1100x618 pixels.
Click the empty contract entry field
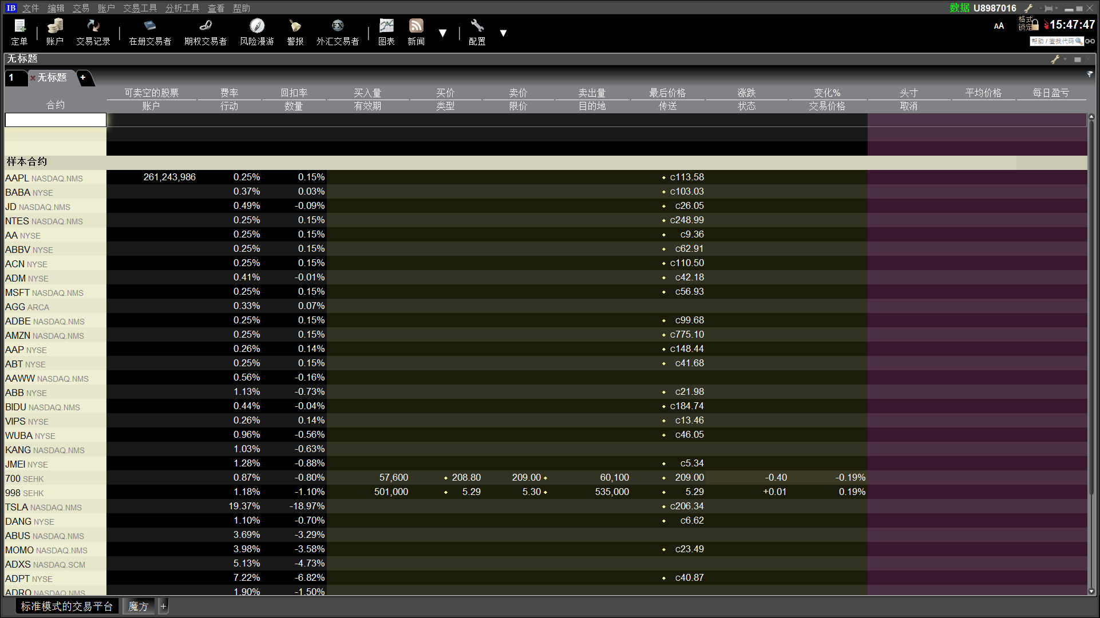click(56, 120)
